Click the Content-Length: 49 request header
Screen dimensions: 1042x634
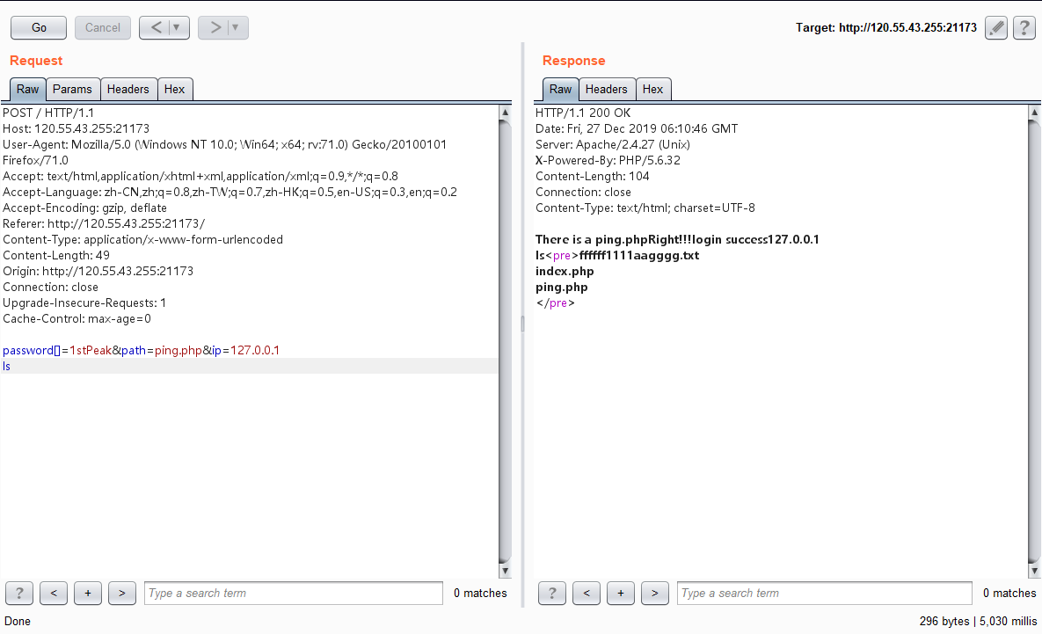[x=56, y=255]
